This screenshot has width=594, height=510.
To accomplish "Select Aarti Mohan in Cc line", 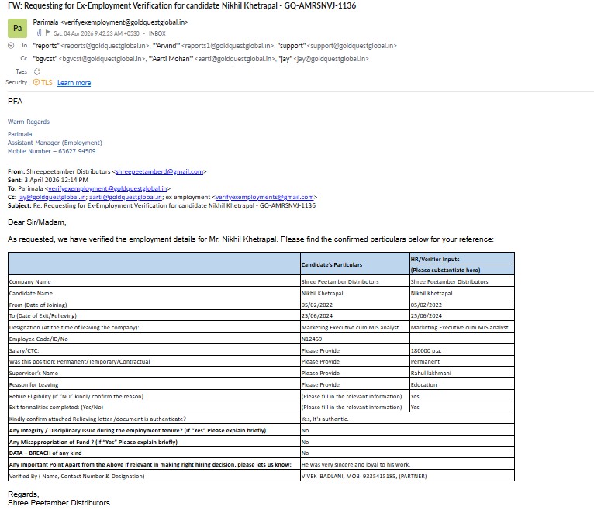I will (x=212, y=59).
